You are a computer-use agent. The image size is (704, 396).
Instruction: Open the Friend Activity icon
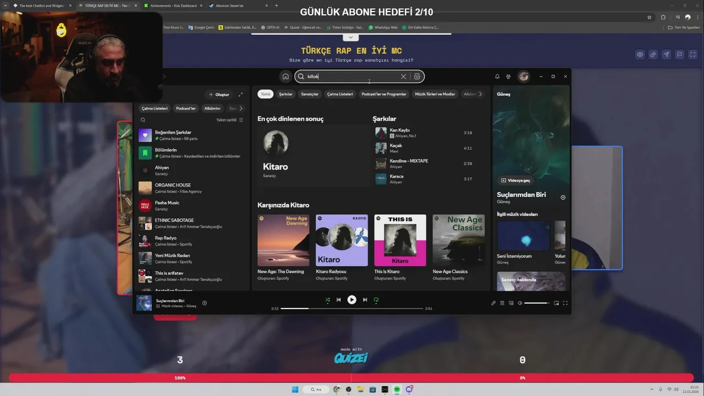tap(508, 76)
